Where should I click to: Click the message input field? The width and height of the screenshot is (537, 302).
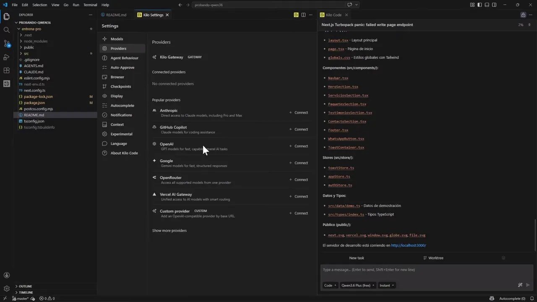click(426, 270)
